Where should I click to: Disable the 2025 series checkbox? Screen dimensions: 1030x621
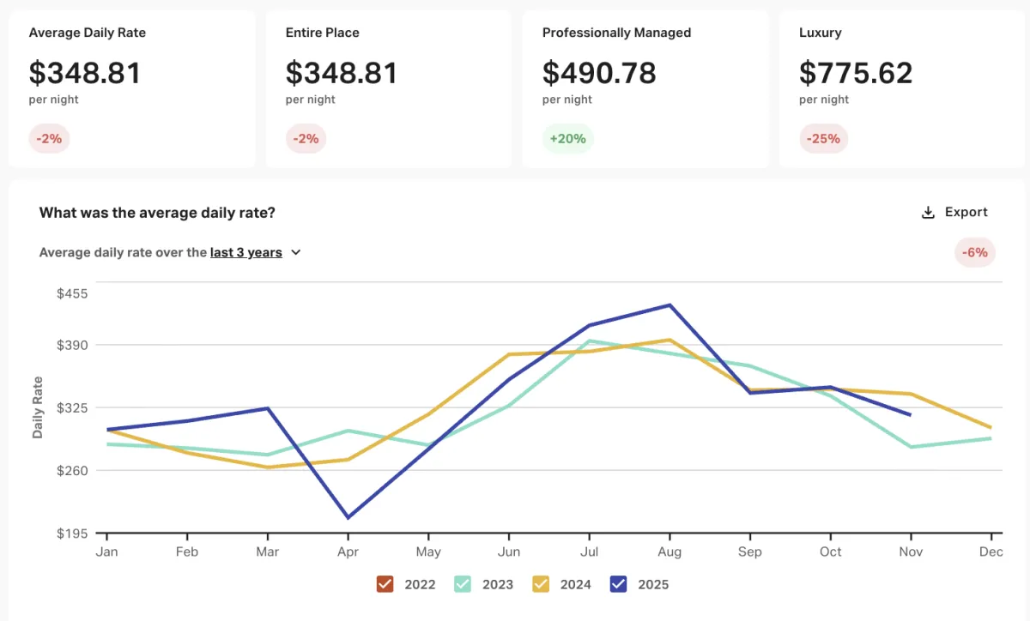[618, 584]
